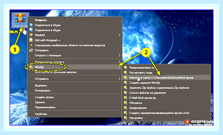Click the icon beside Шифрование
The width and height of the screenshot is (223, 135).
[x=126, y=108]
